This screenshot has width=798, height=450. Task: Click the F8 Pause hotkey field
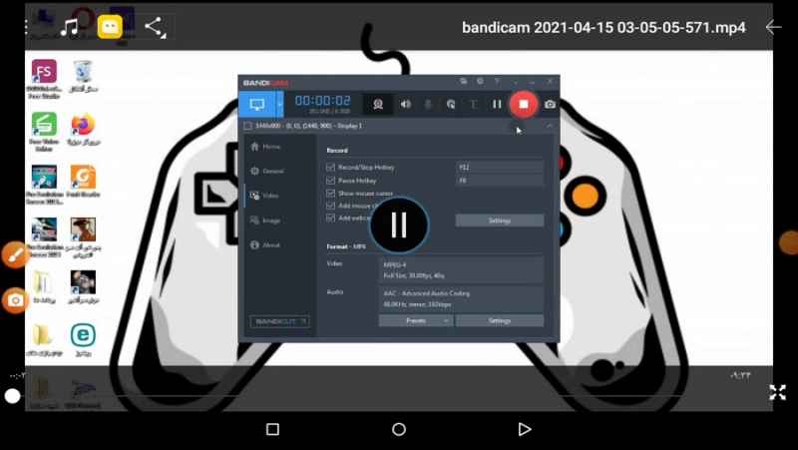point(500,181)
